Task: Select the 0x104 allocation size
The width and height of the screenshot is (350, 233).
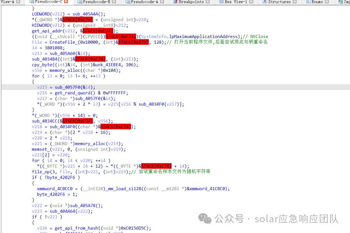Action: click(109, 71)
